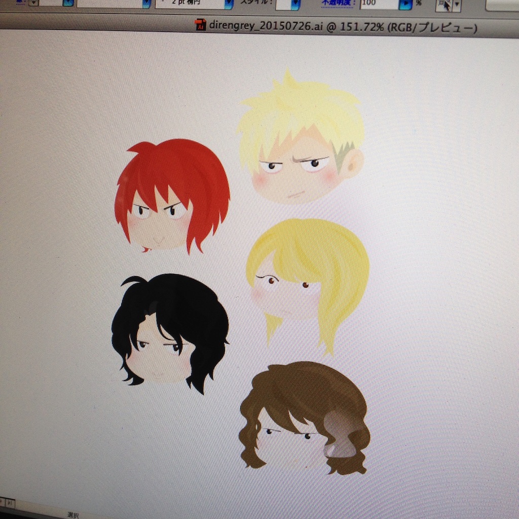Screen dimensions: 519x519
Task: Click the last-artboard navigation button at the bottom
Action: pyautogui.click(x=11, y=503)
